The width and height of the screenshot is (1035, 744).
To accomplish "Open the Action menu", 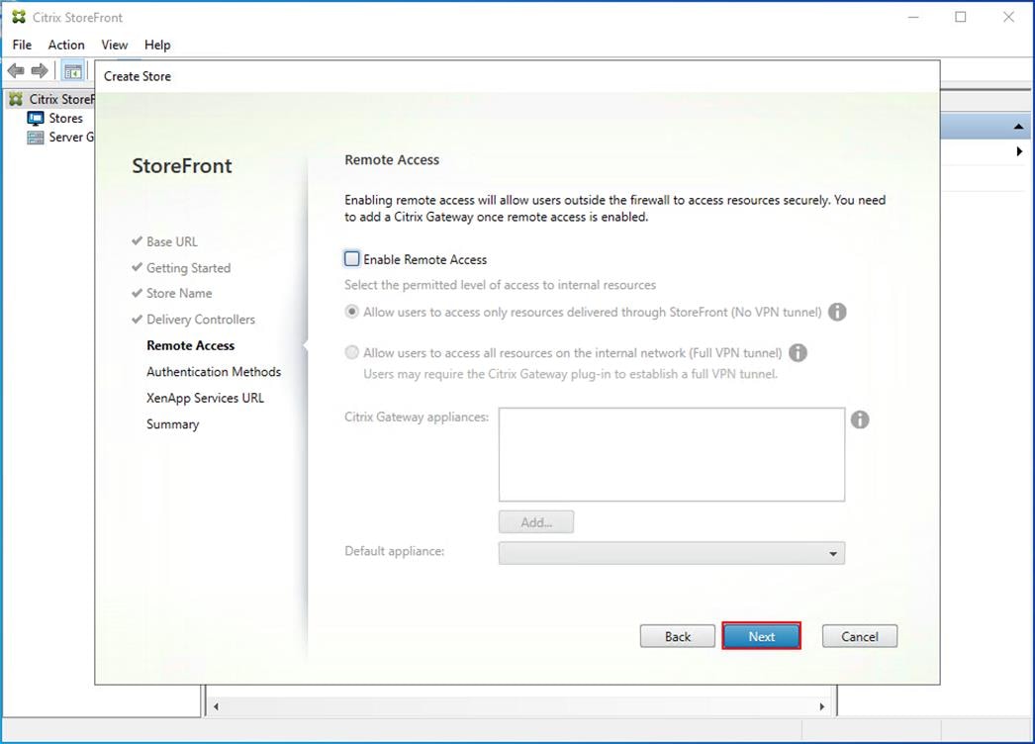I will (x=66, y=45).
